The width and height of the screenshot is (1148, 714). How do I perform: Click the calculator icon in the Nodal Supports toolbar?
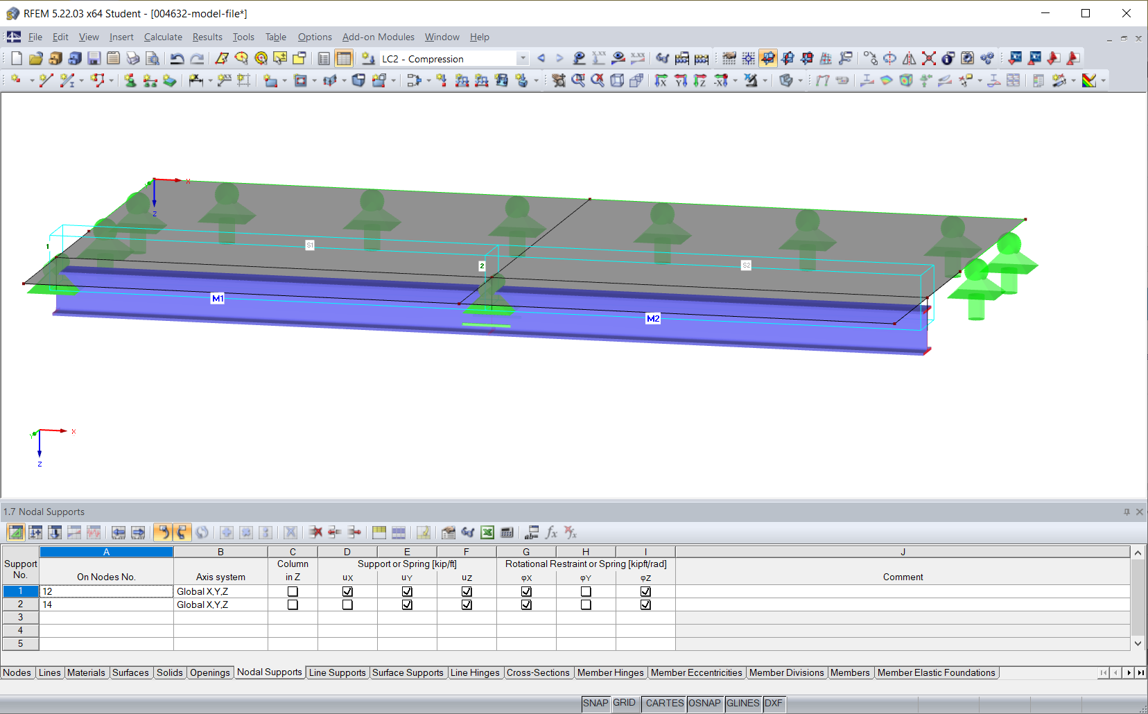point(507,532)
